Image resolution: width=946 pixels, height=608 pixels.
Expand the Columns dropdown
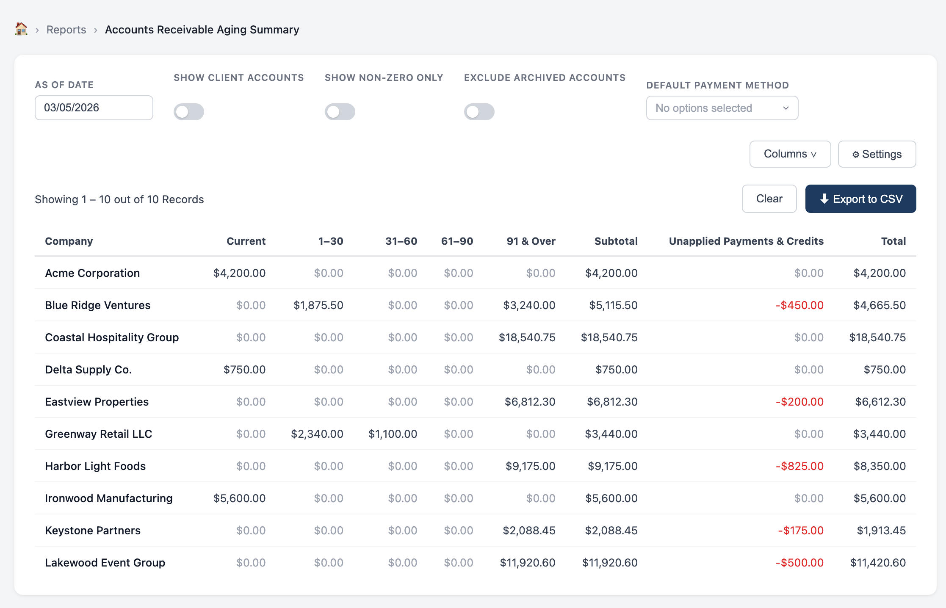click(x=790, y=154)
